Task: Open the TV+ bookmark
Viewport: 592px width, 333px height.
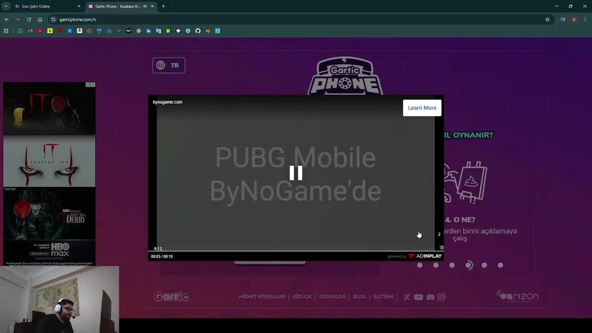Action: click(129, 31)
